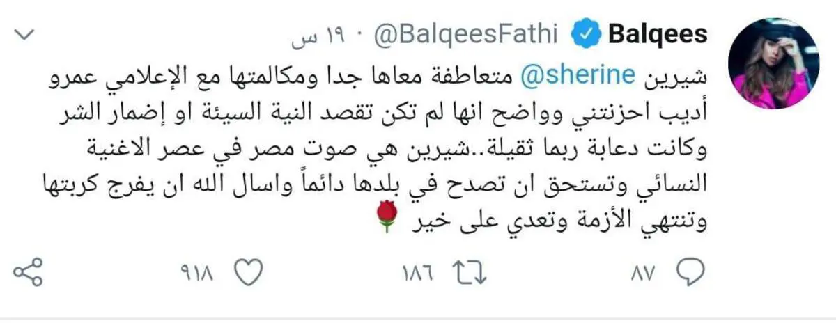Open the Balqees profile avatar photo
This screenshot has height=323, width=836.
[773, 63]
